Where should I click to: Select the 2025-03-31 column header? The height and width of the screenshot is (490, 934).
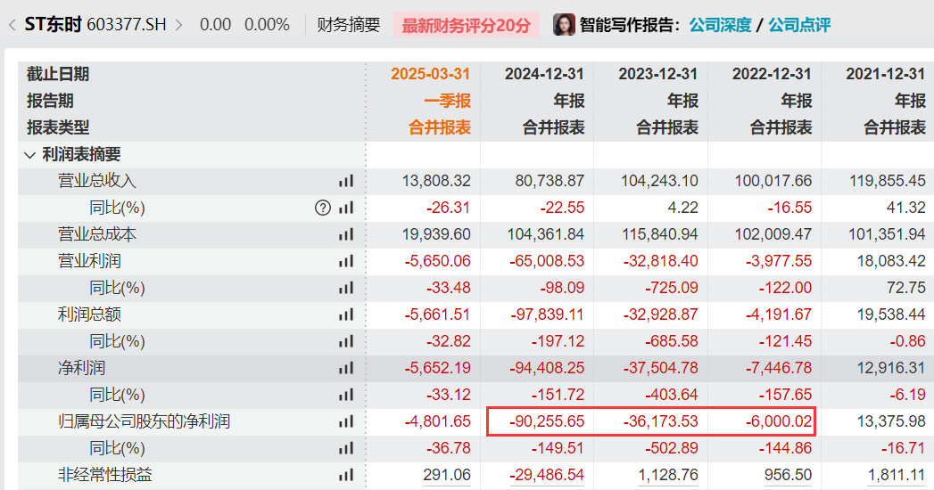[430, 74]
